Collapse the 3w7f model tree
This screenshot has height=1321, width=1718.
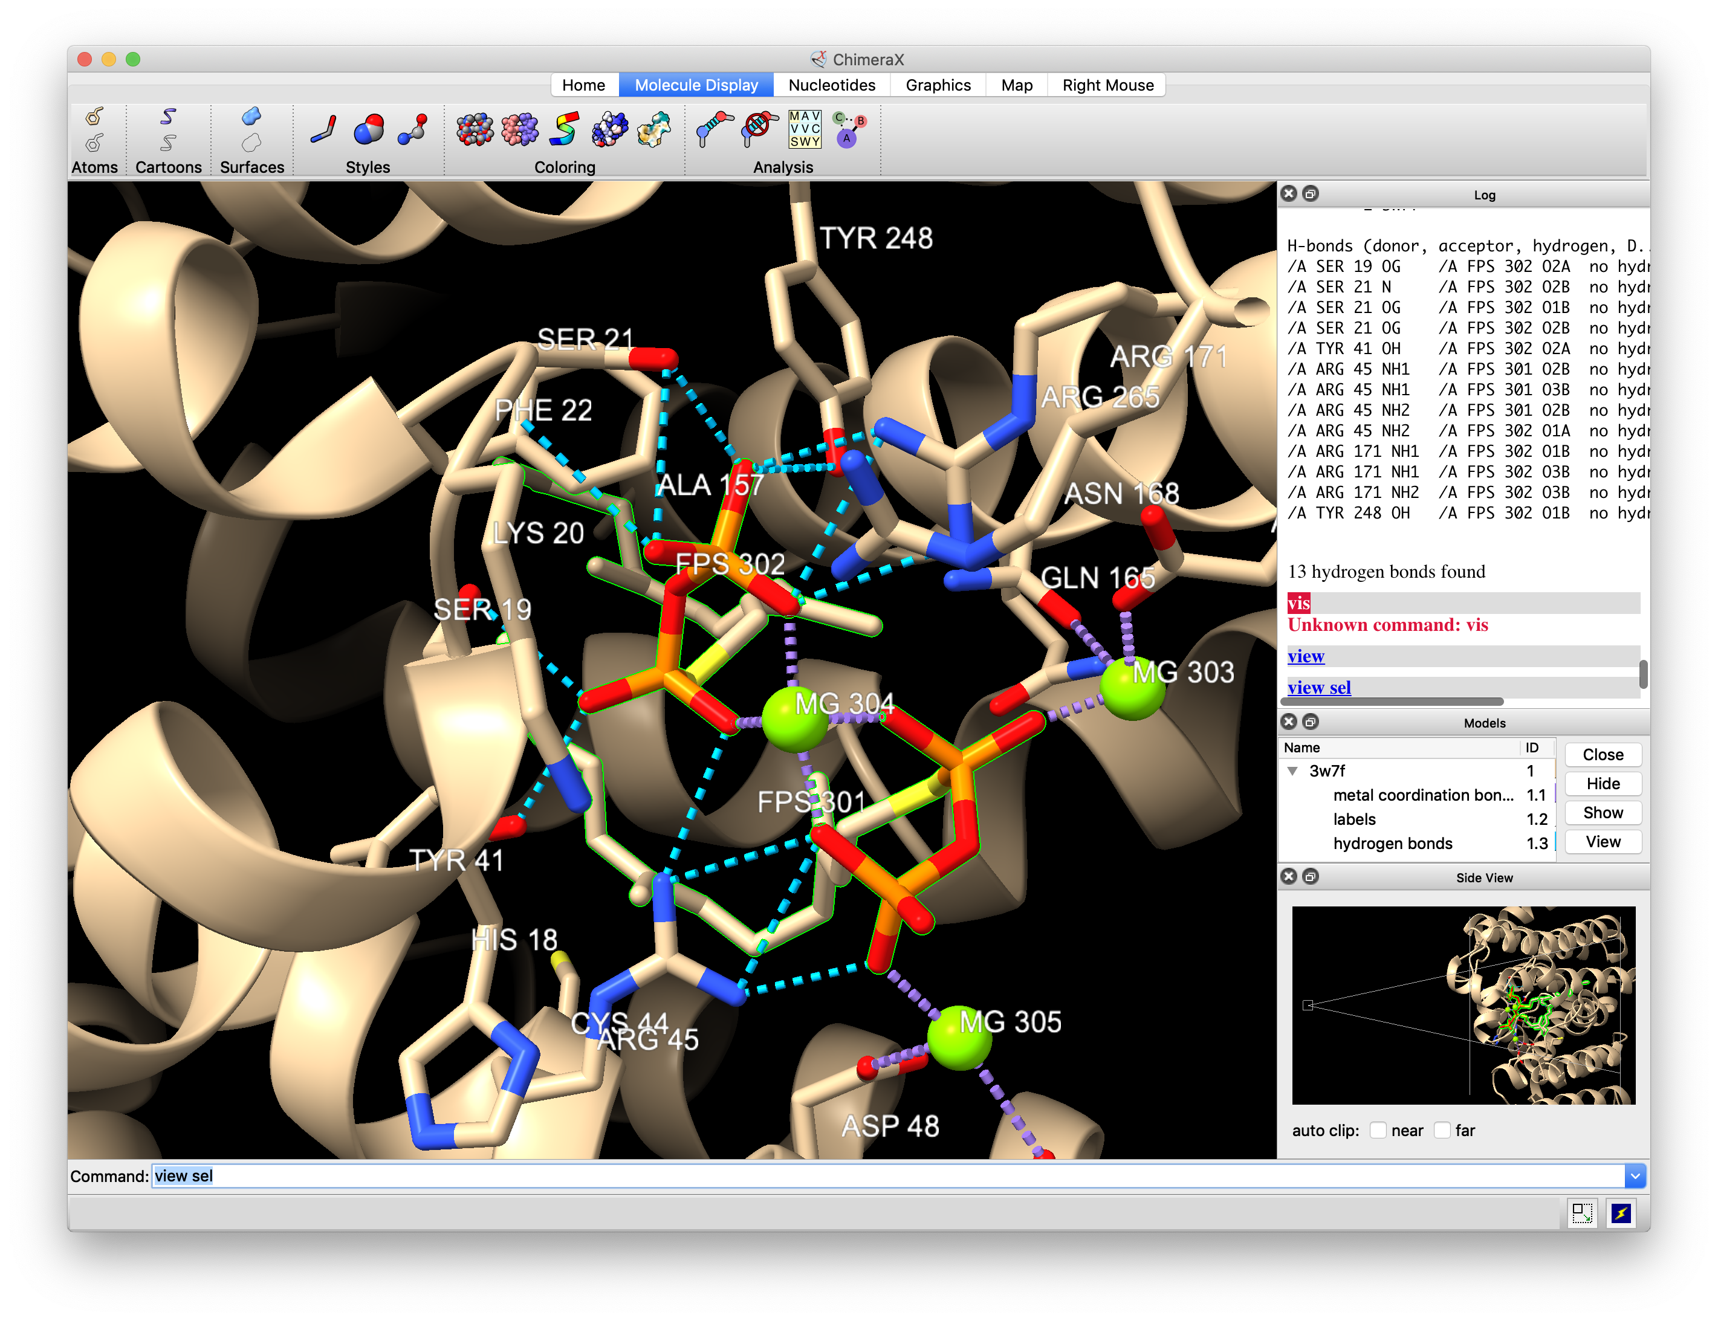point(1292,771)
